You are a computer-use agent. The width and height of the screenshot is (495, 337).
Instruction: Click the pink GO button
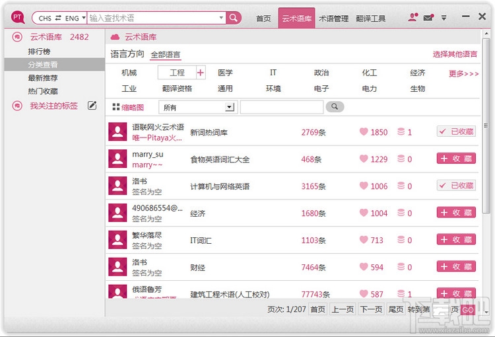(x=468, y=310)
